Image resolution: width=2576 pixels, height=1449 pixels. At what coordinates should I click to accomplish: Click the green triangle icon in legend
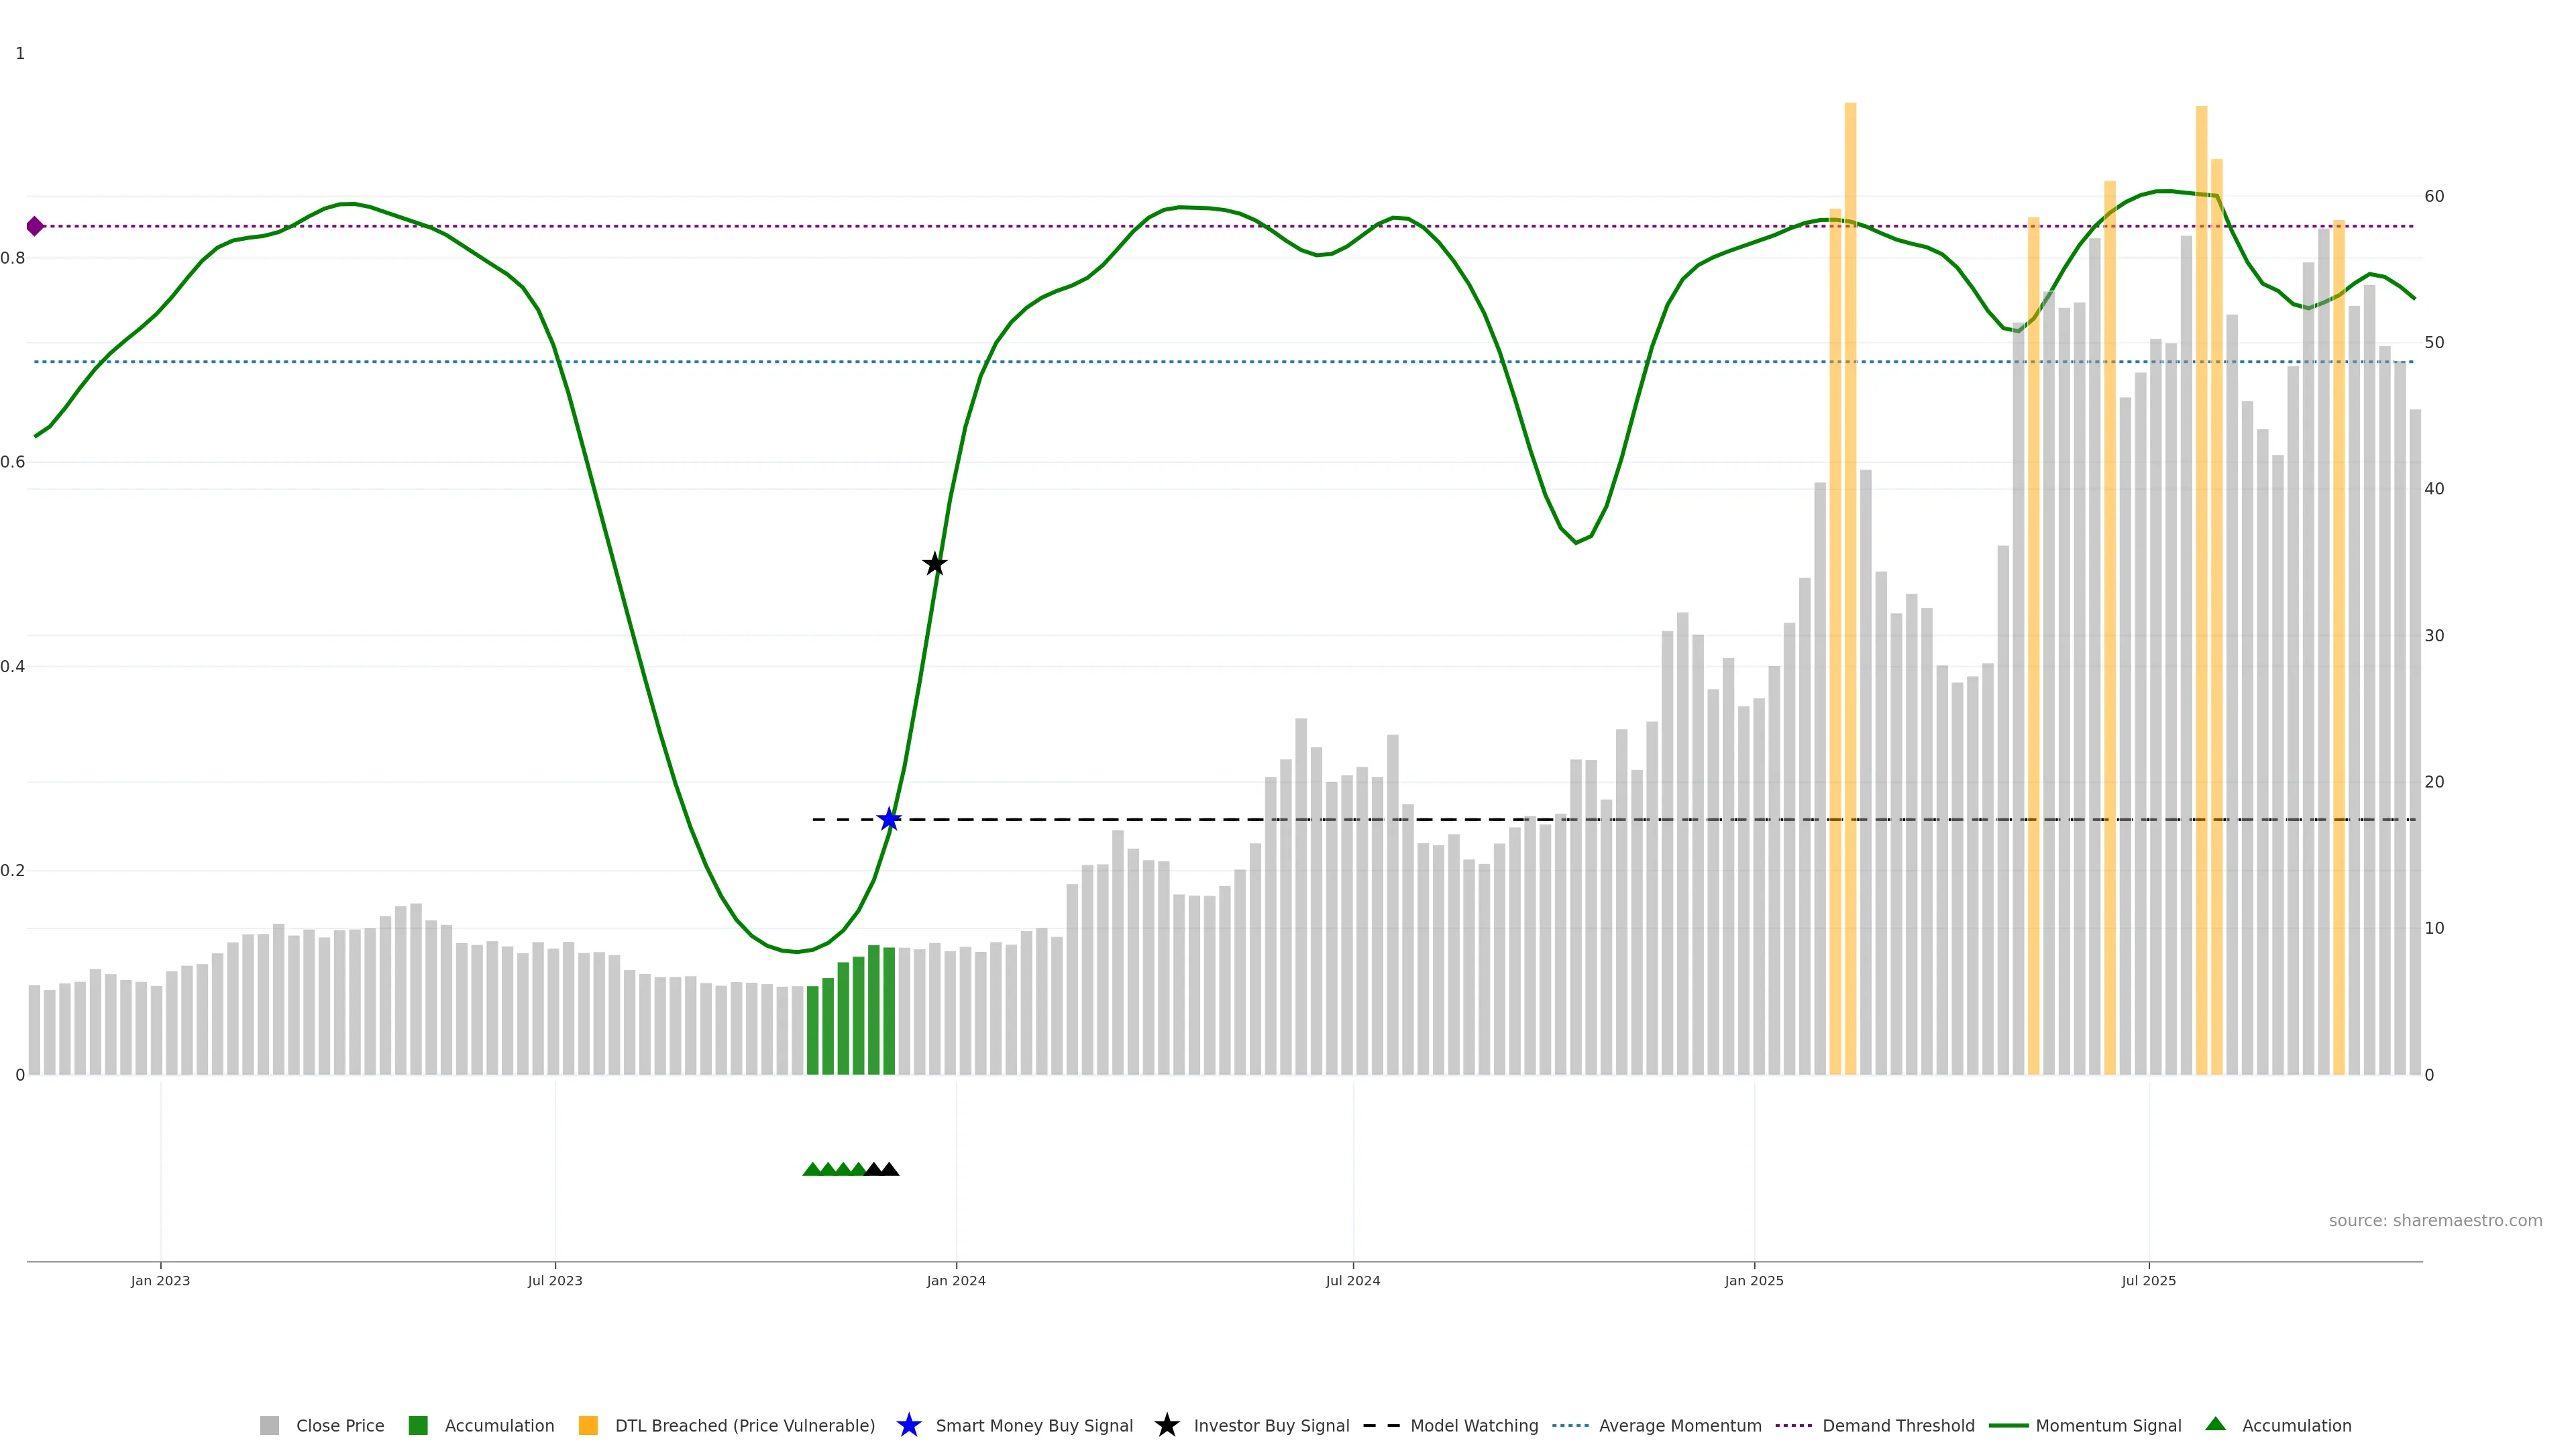(2215, 1424)
